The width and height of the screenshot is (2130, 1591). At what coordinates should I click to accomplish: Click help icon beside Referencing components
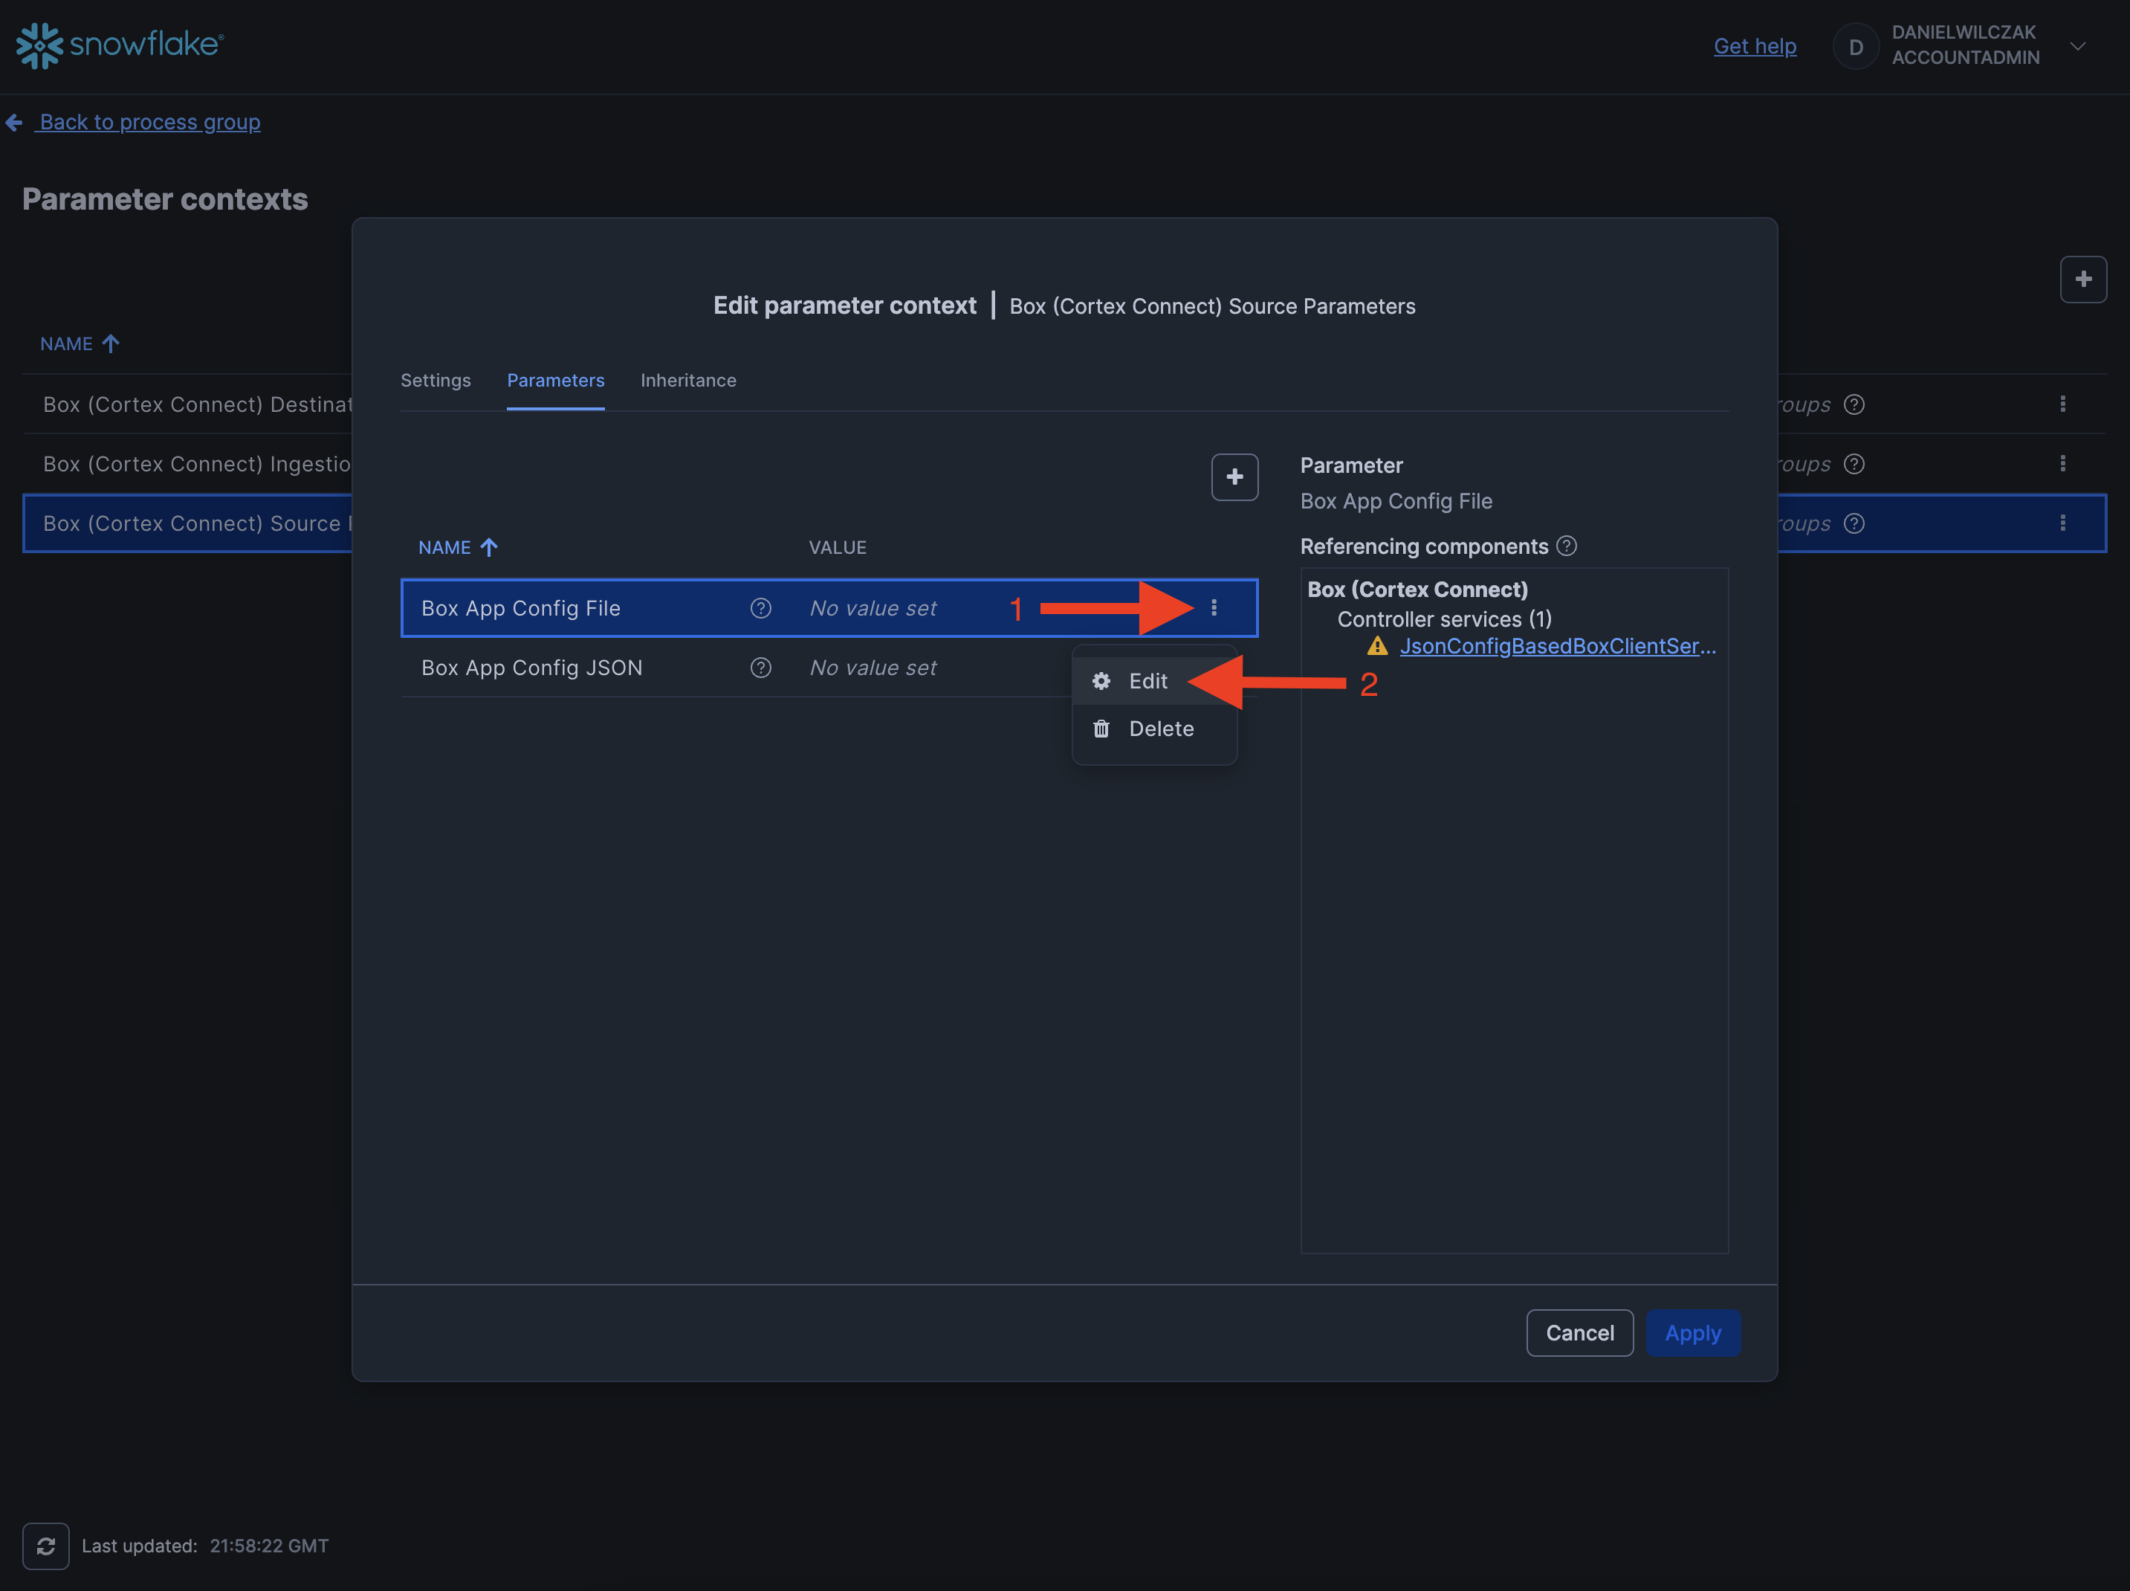[1566, 546]
